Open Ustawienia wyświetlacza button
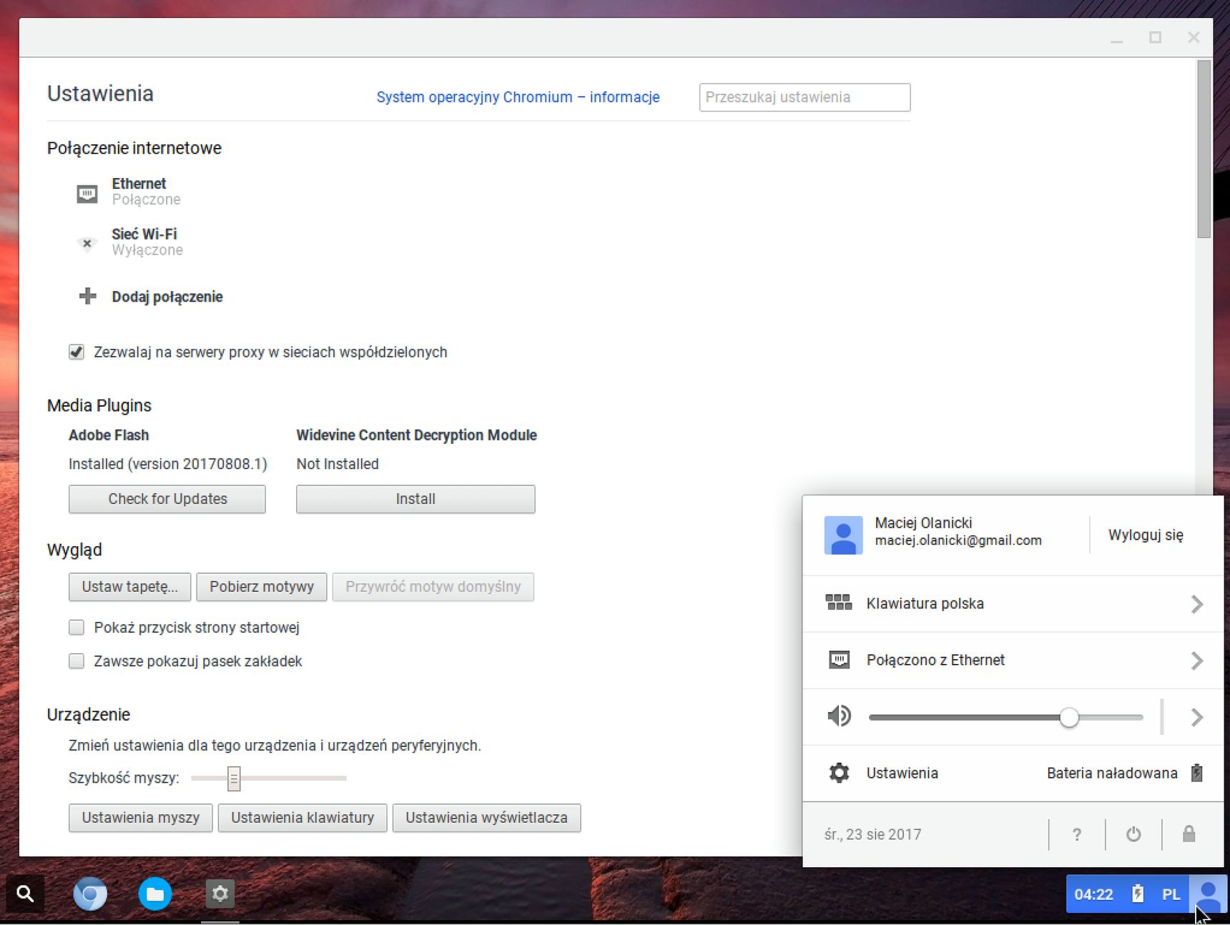 tap(486, 818)
